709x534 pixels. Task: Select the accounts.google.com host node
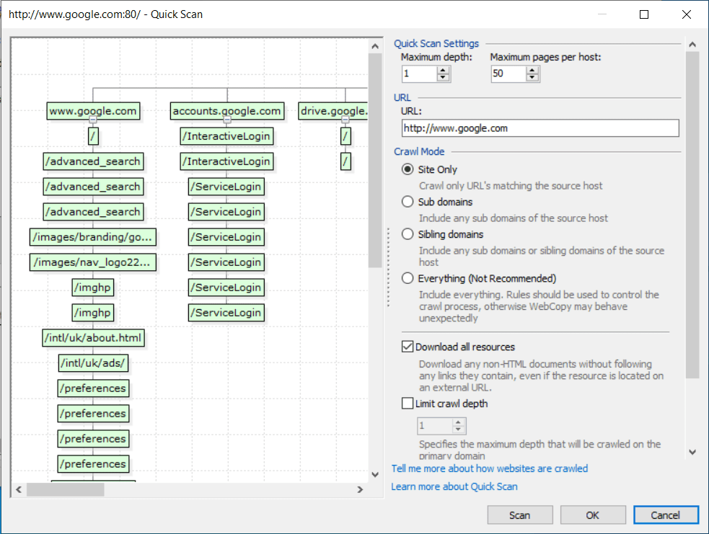pos(226,111)
